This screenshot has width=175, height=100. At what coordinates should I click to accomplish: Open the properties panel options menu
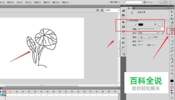167,8
